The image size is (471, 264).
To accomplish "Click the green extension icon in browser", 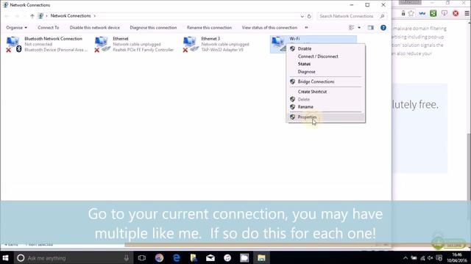I will point(433,13).
